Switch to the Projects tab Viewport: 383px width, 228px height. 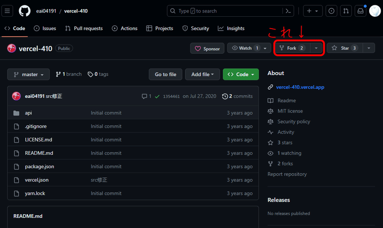point(160,28)
